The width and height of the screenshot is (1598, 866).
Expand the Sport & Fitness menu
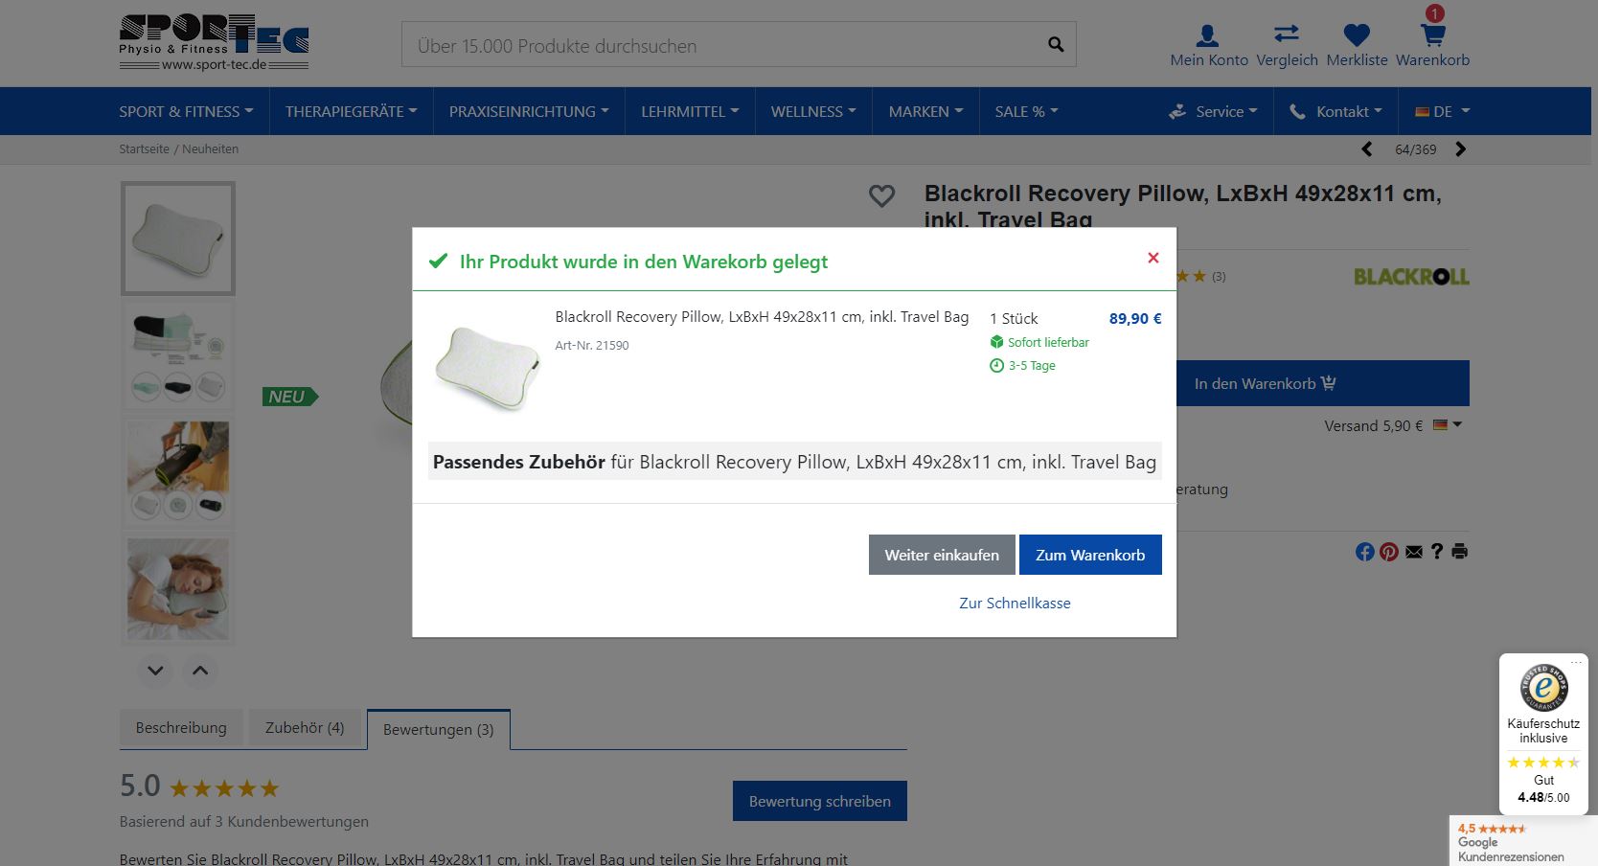tap(186, 111)
